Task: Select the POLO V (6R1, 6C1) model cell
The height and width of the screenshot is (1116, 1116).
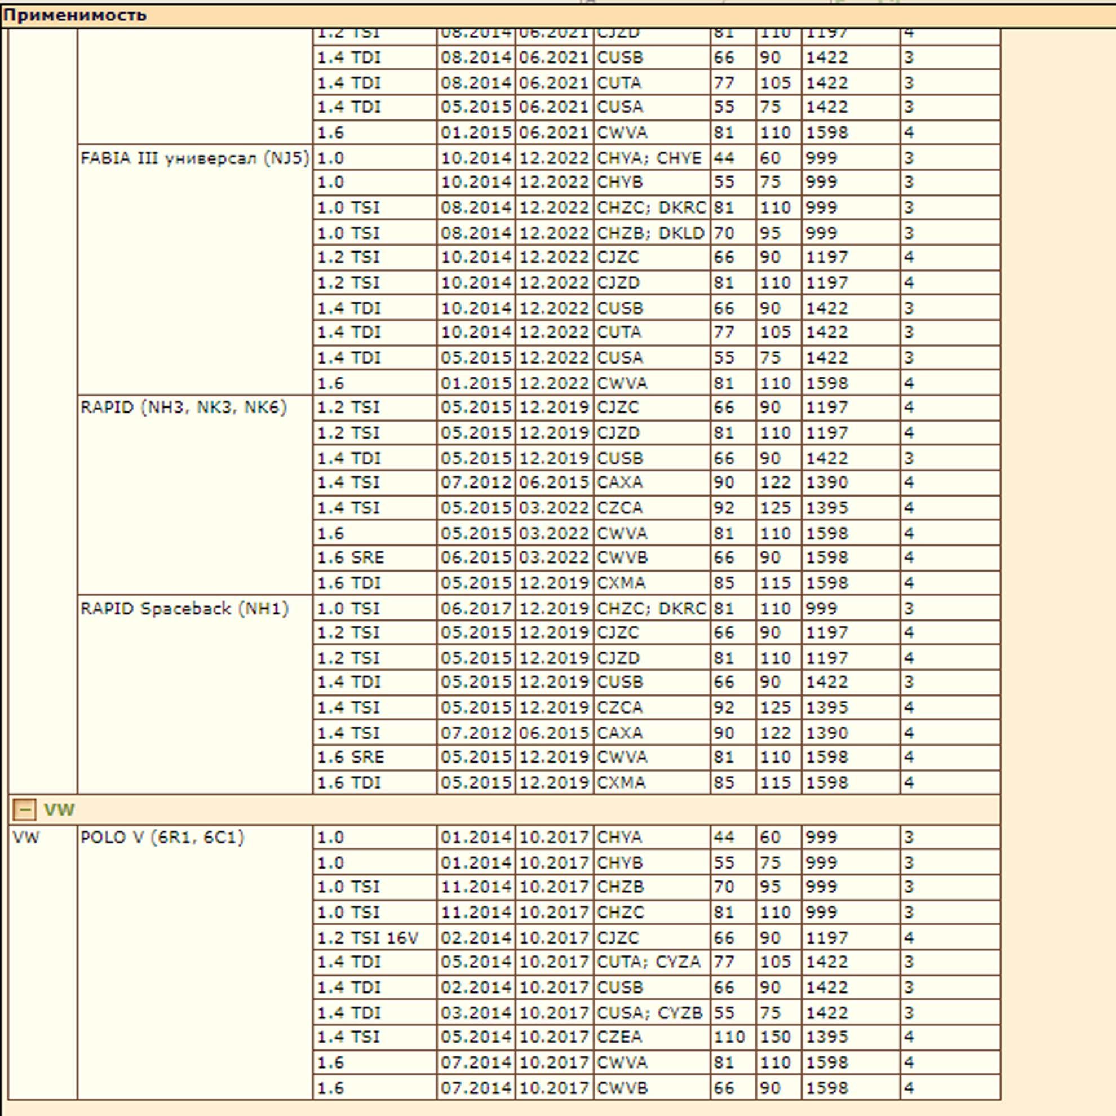Action: click(162, 838)
